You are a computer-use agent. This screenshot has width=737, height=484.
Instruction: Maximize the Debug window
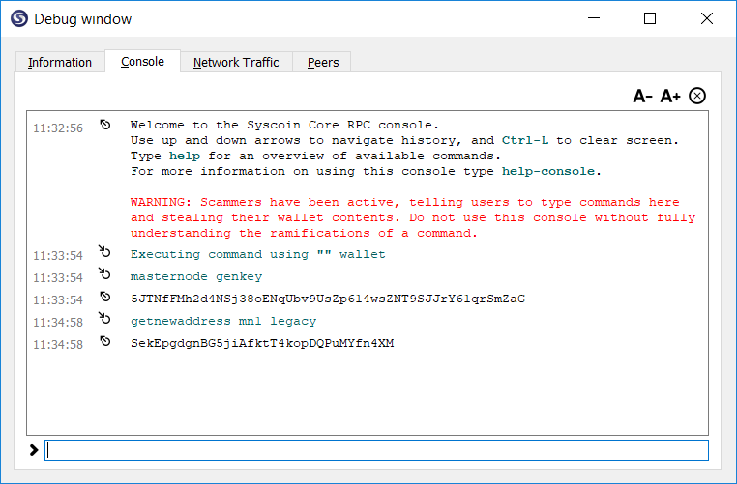pyautogui.click(x=650, y=18)
